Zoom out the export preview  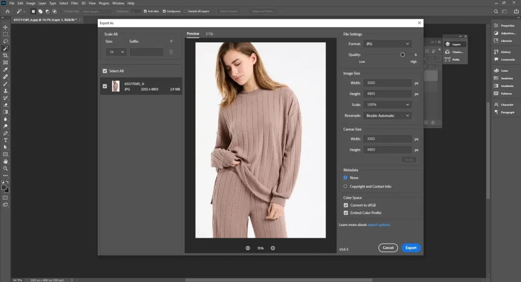[x=248, y=248]
